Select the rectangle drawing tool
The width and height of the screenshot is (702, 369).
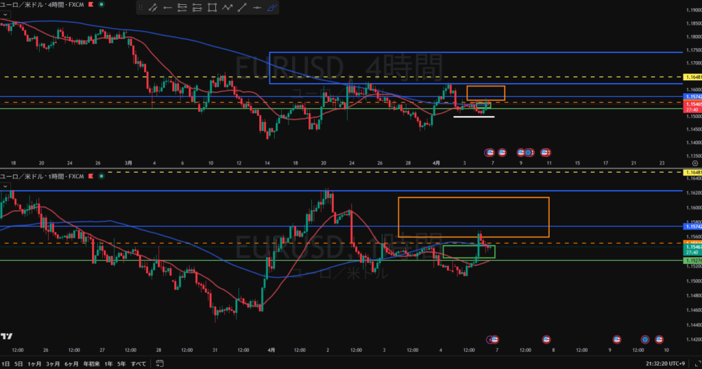point(212,8)
